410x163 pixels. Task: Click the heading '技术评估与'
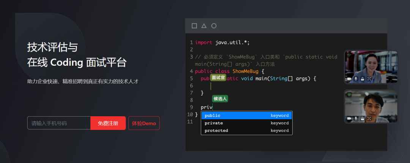(52, 47)
